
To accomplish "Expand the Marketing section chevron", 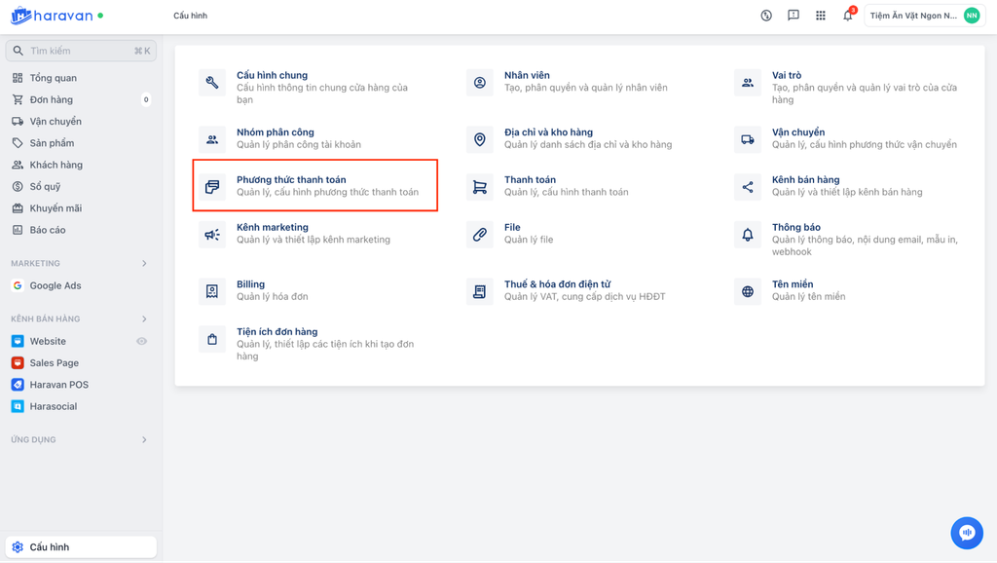I will 144,264.
